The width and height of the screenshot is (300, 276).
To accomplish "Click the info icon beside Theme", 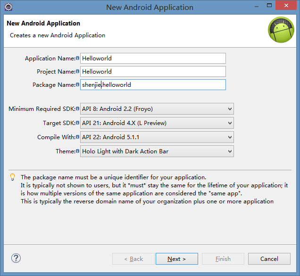I will [77, 151].
